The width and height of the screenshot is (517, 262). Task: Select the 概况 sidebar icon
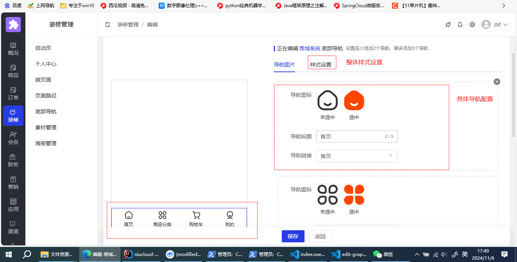click(x=13, y=49)
